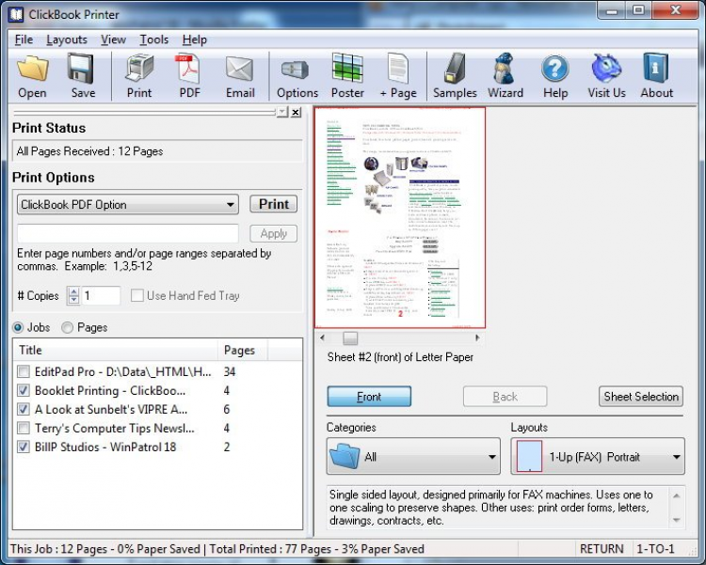Sort jobs by the Pages column header
706x565 pixels.
tap(243, 350)
